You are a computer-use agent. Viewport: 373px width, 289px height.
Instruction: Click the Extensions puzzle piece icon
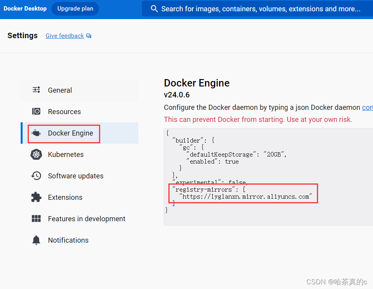pos(36,197)
